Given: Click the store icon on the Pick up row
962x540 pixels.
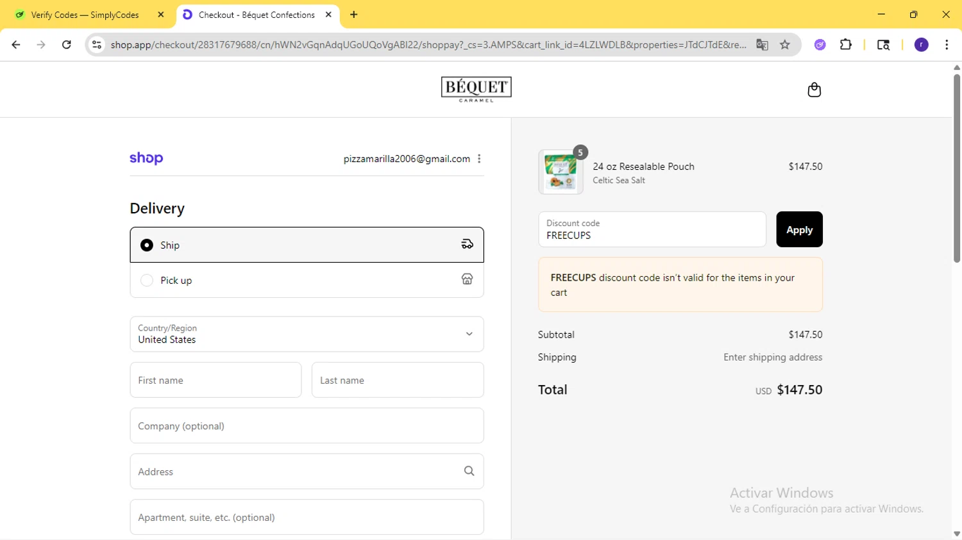Looking at the screenshot, I should pos(467,279).
